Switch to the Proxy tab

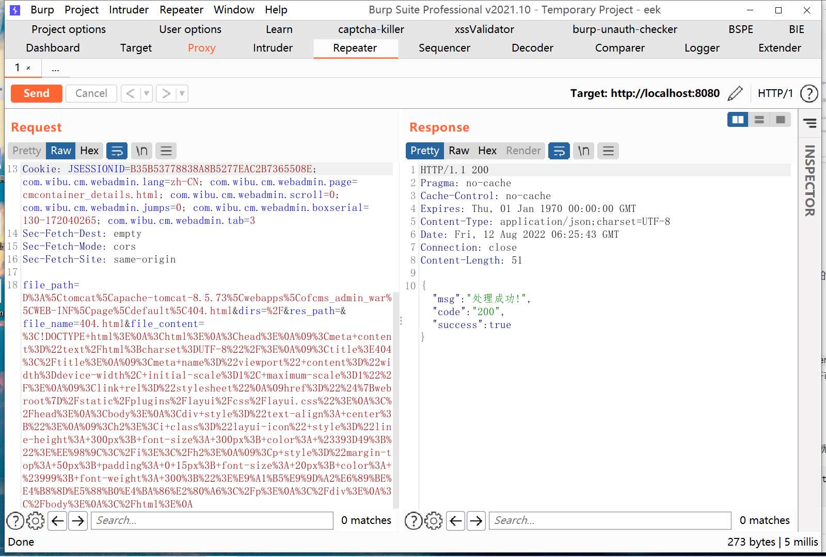[x=202, y=48]
